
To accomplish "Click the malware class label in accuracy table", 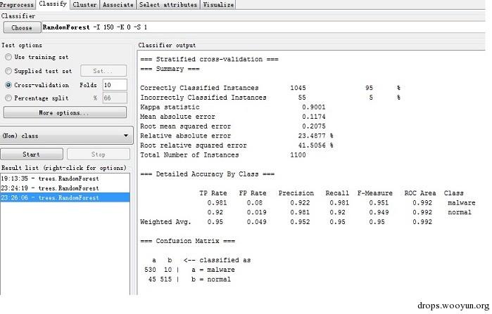I will click(x=461, y=203).
